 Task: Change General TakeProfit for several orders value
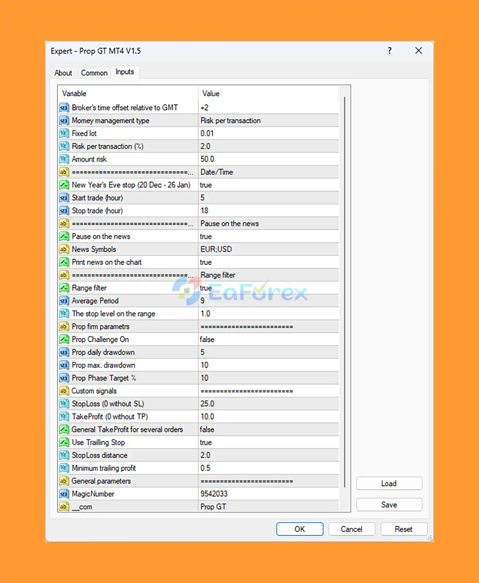pyautogui.click(x=269, y=430)
